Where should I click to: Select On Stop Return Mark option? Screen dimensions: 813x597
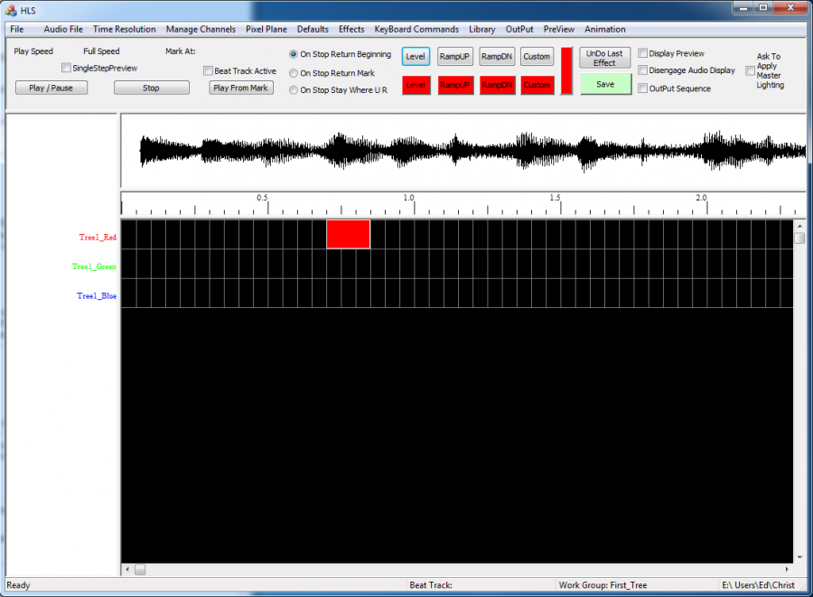(294, 73)
